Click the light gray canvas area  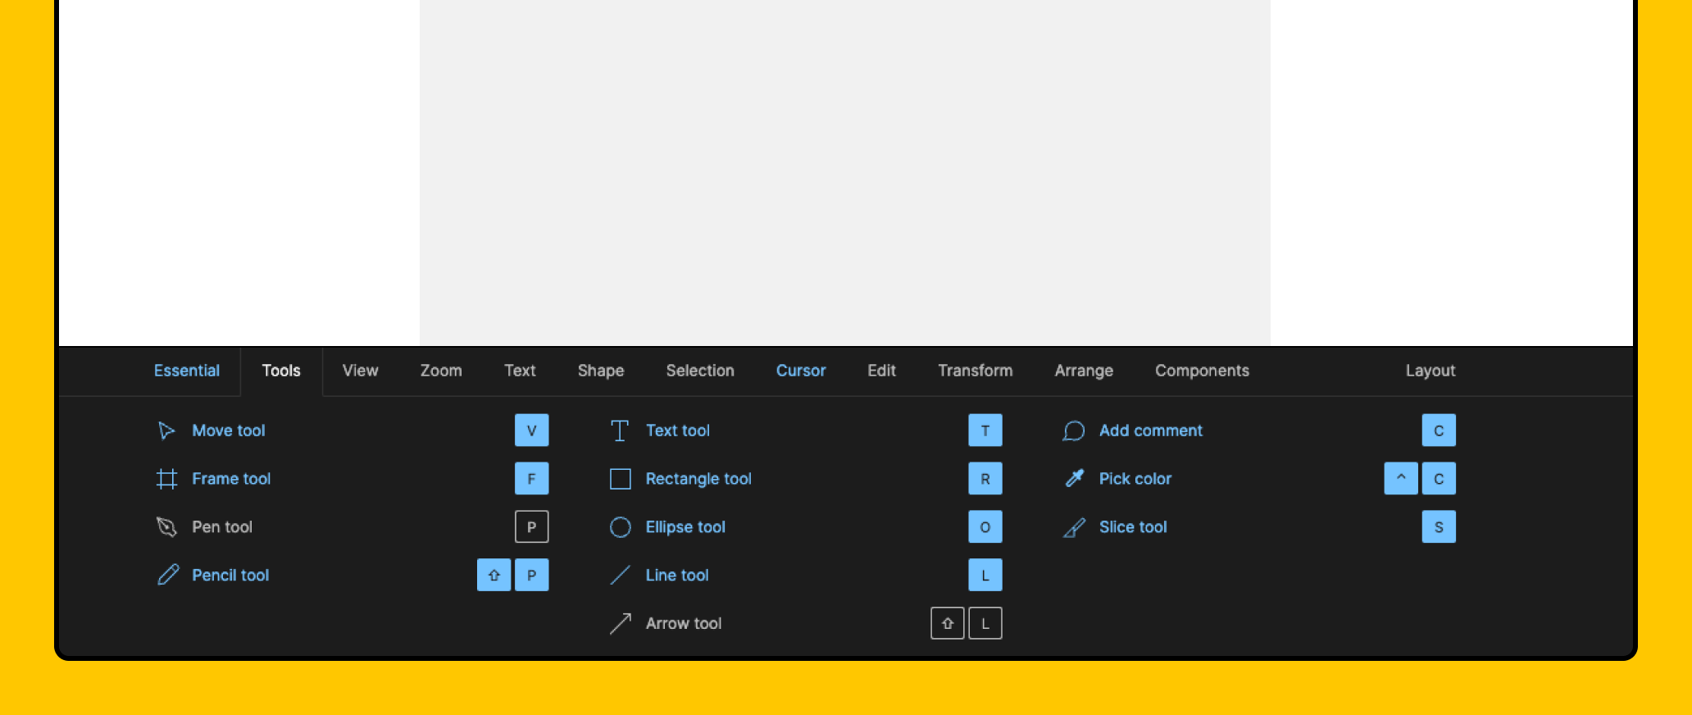point(844,172)
